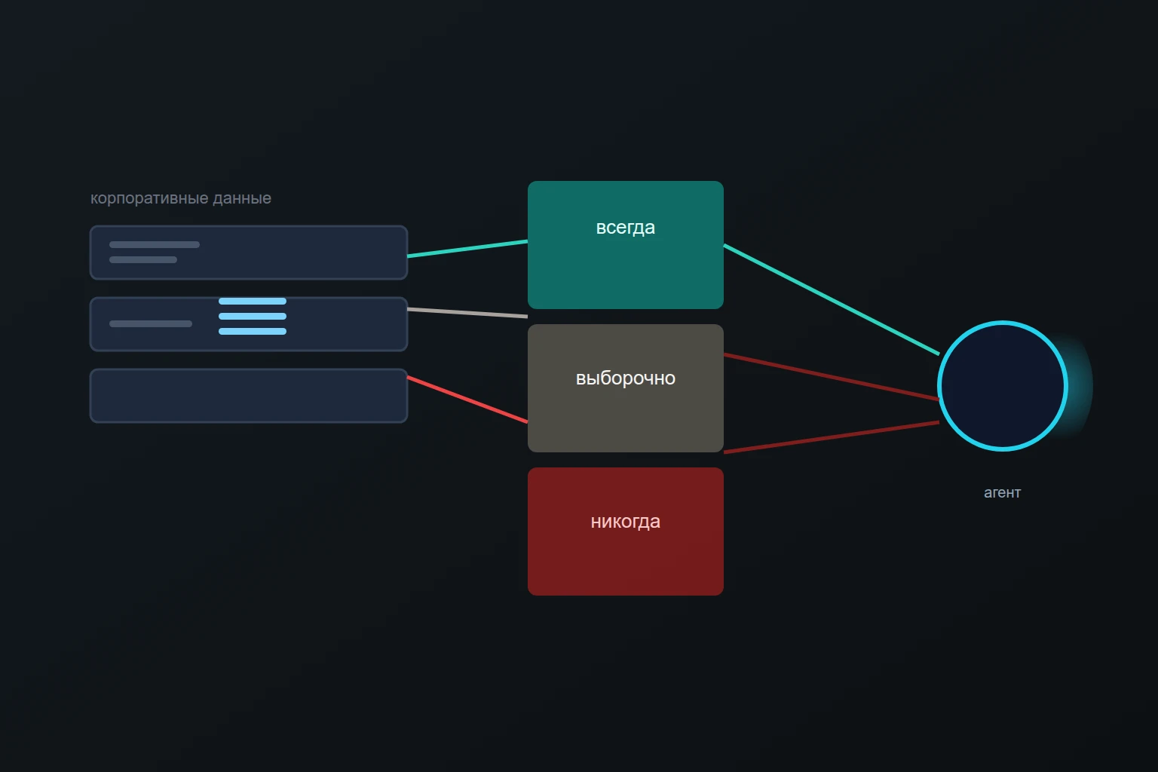The height and width of the screenshot is (772, 1158).
Task: Click the gray placeholder line in second card
Action: pos(151,323)
